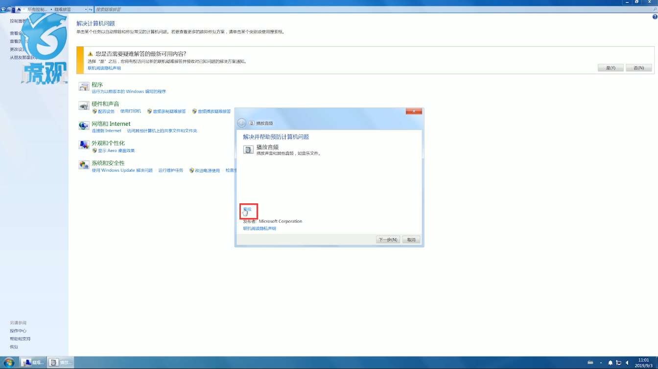Click the 改进电源使用 link
This screenshot has height=369, width=658.
(x=208, y=171)
